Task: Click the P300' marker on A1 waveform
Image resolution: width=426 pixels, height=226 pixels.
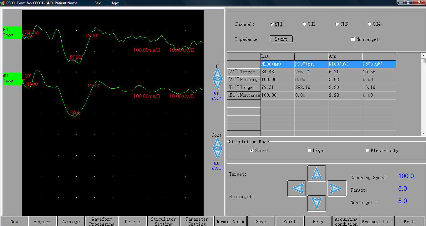Action: click(92, 36)
